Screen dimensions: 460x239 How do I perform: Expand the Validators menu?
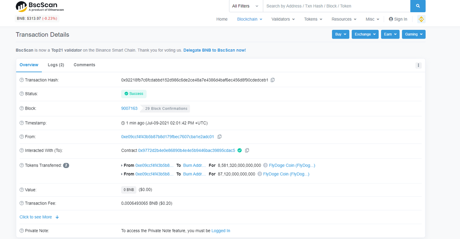(283, 19)
